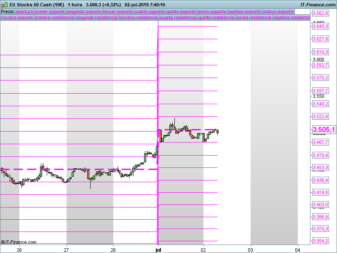Click the 3.370,3 price tag

click(320, 229)
